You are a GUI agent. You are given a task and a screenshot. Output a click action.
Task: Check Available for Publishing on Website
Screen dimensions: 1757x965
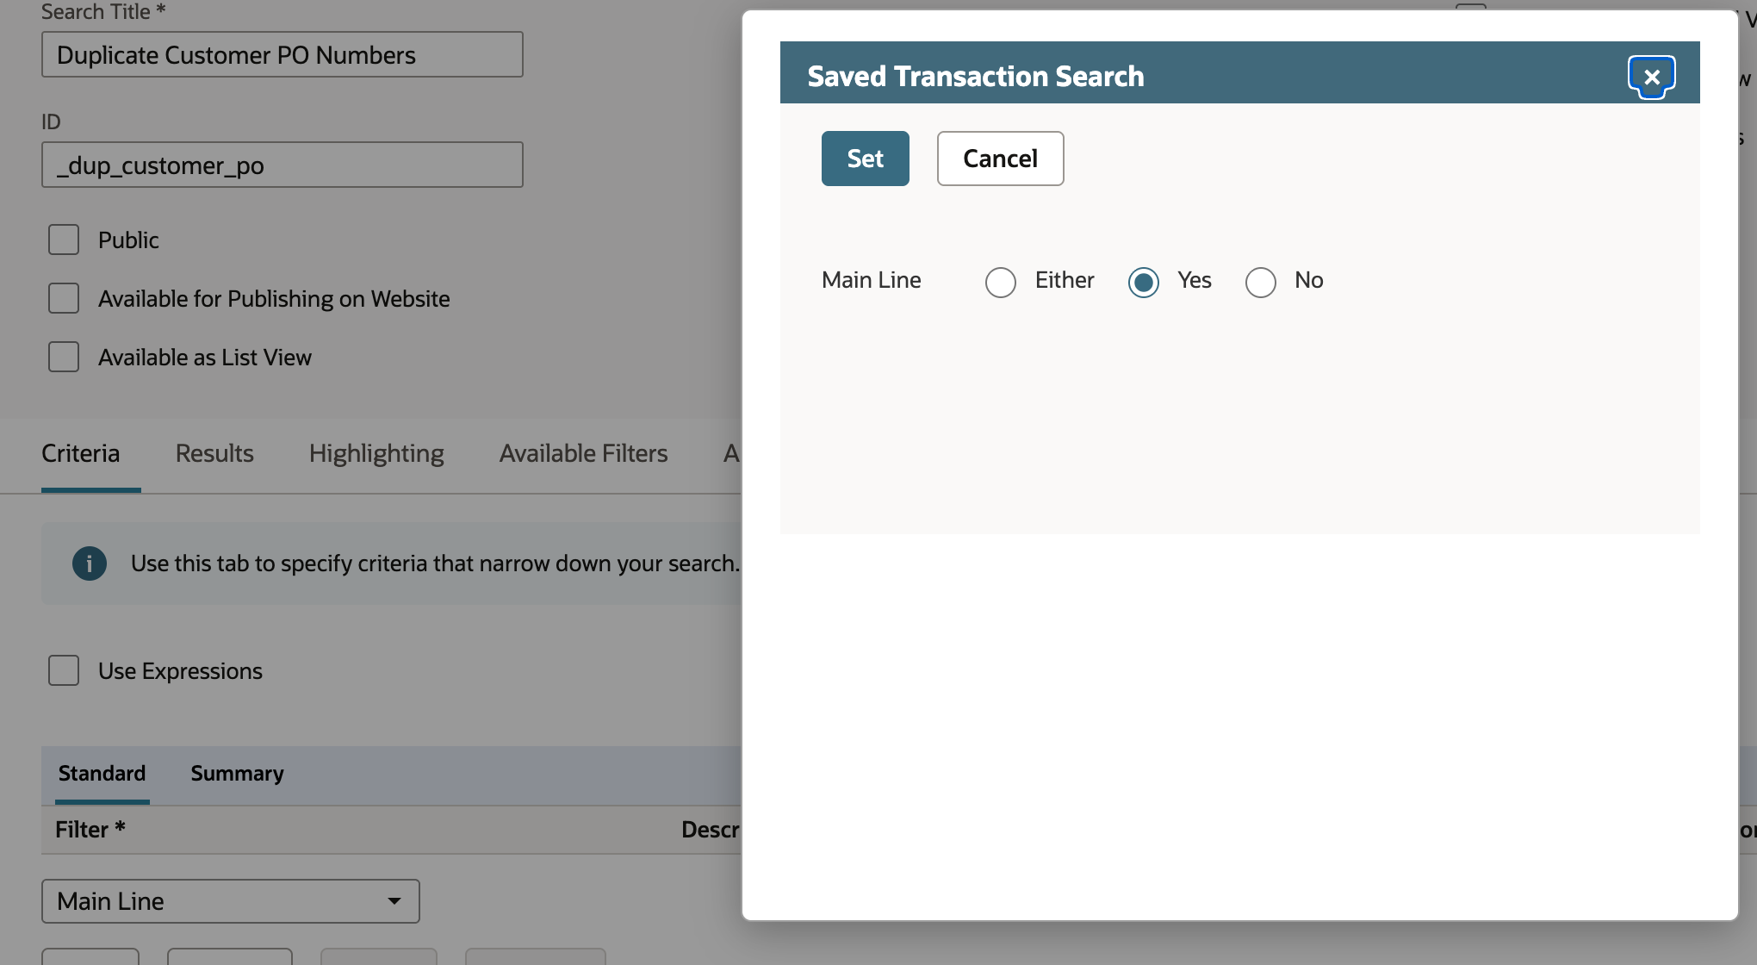point(64,298)
